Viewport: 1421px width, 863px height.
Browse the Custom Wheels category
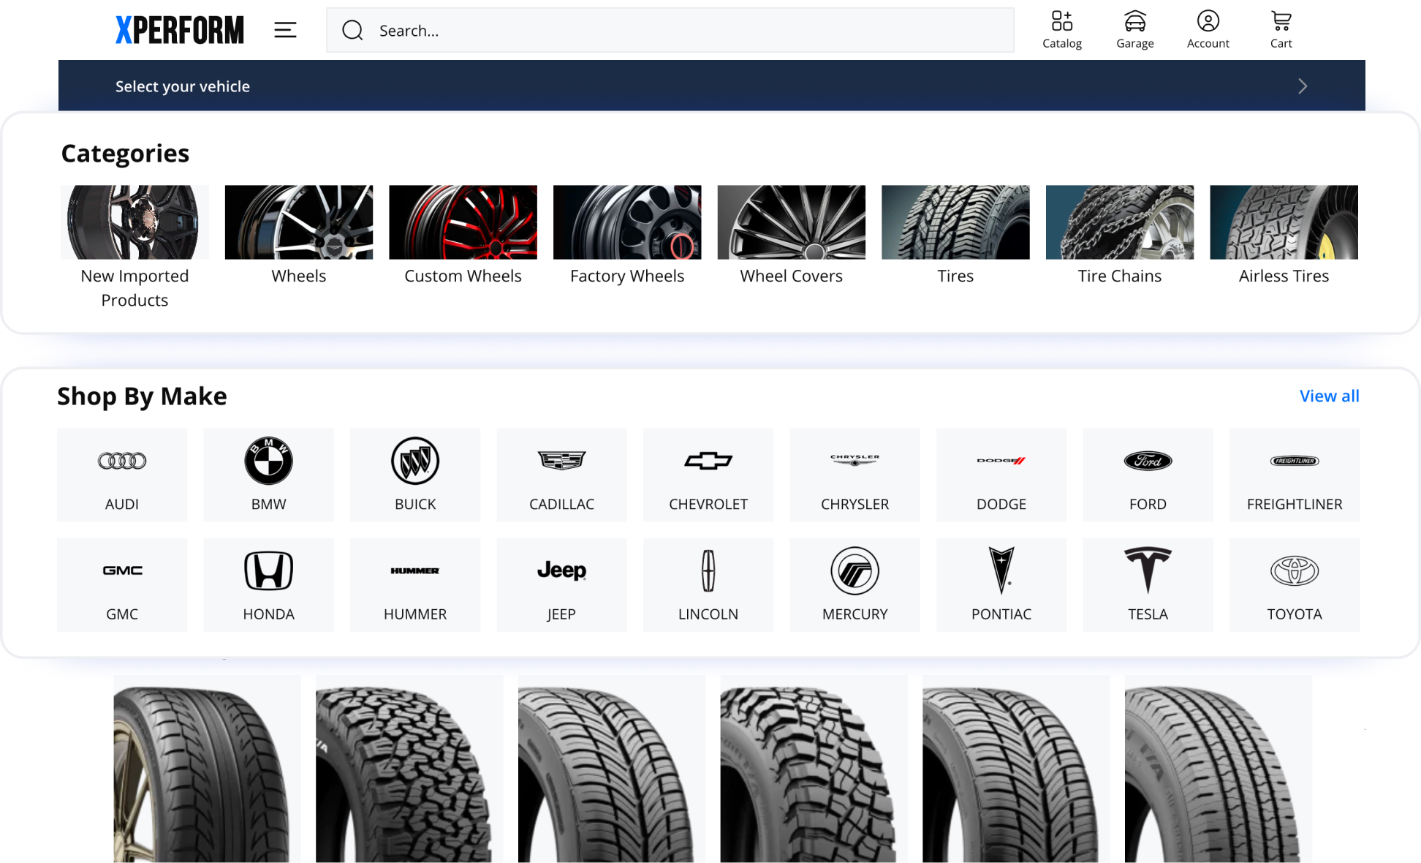(x=462, y=222)
